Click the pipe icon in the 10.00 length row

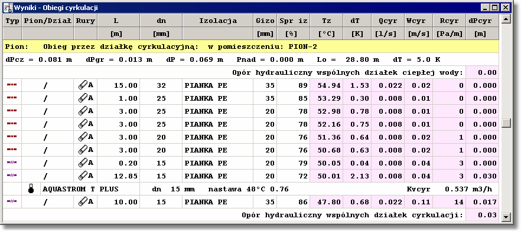pos(83,201)
